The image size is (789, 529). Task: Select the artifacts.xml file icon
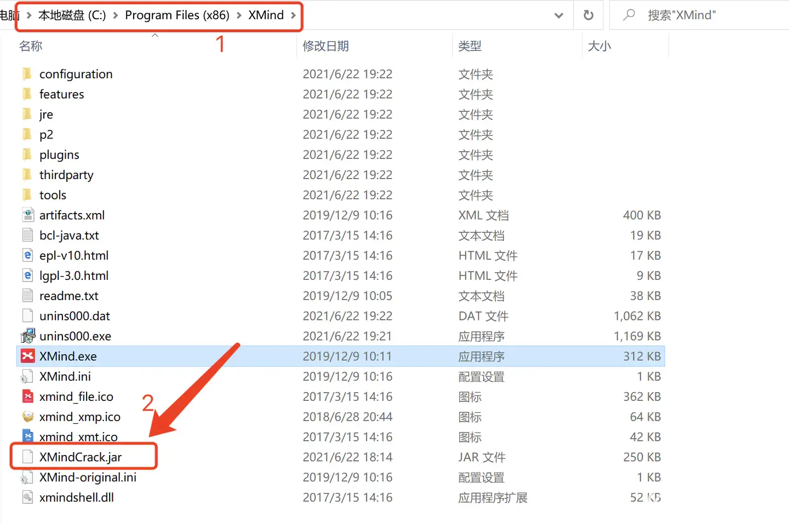(x=27, y=215)
